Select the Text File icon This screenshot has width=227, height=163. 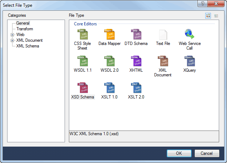click(163, 35)
